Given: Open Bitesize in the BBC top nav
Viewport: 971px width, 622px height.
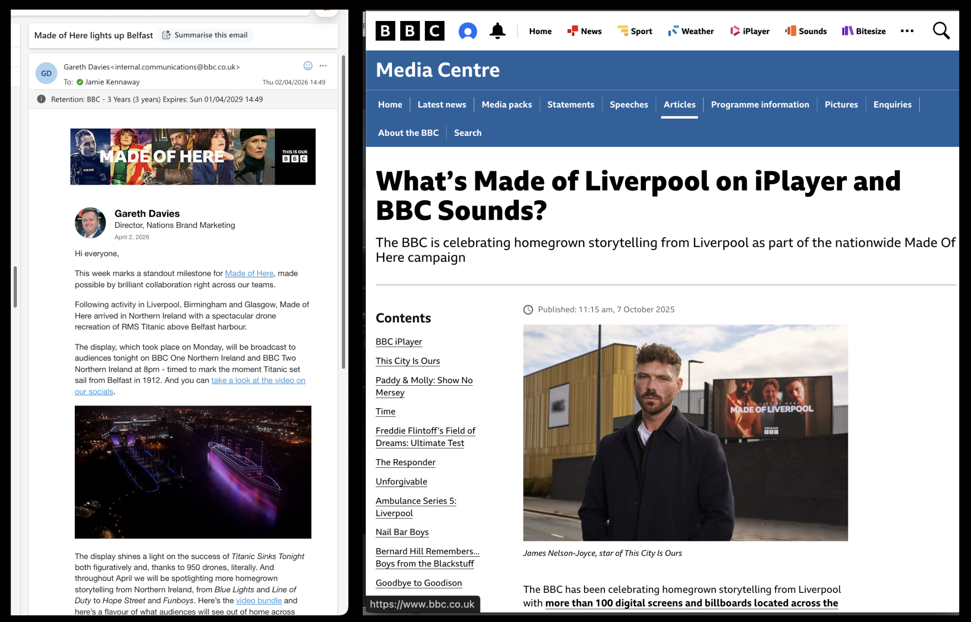Looking at the screenshot, I should tap(863, 31).
